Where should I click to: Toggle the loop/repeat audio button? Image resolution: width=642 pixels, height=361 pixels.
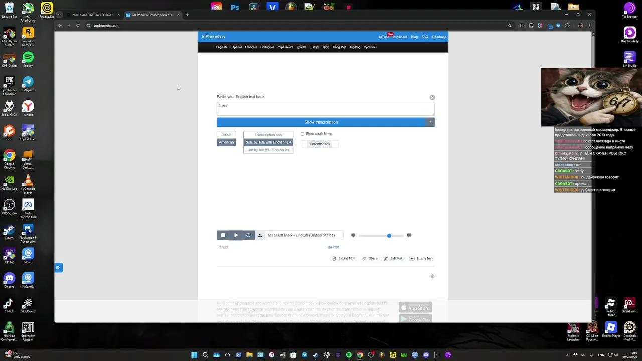[x=248, y=235]
